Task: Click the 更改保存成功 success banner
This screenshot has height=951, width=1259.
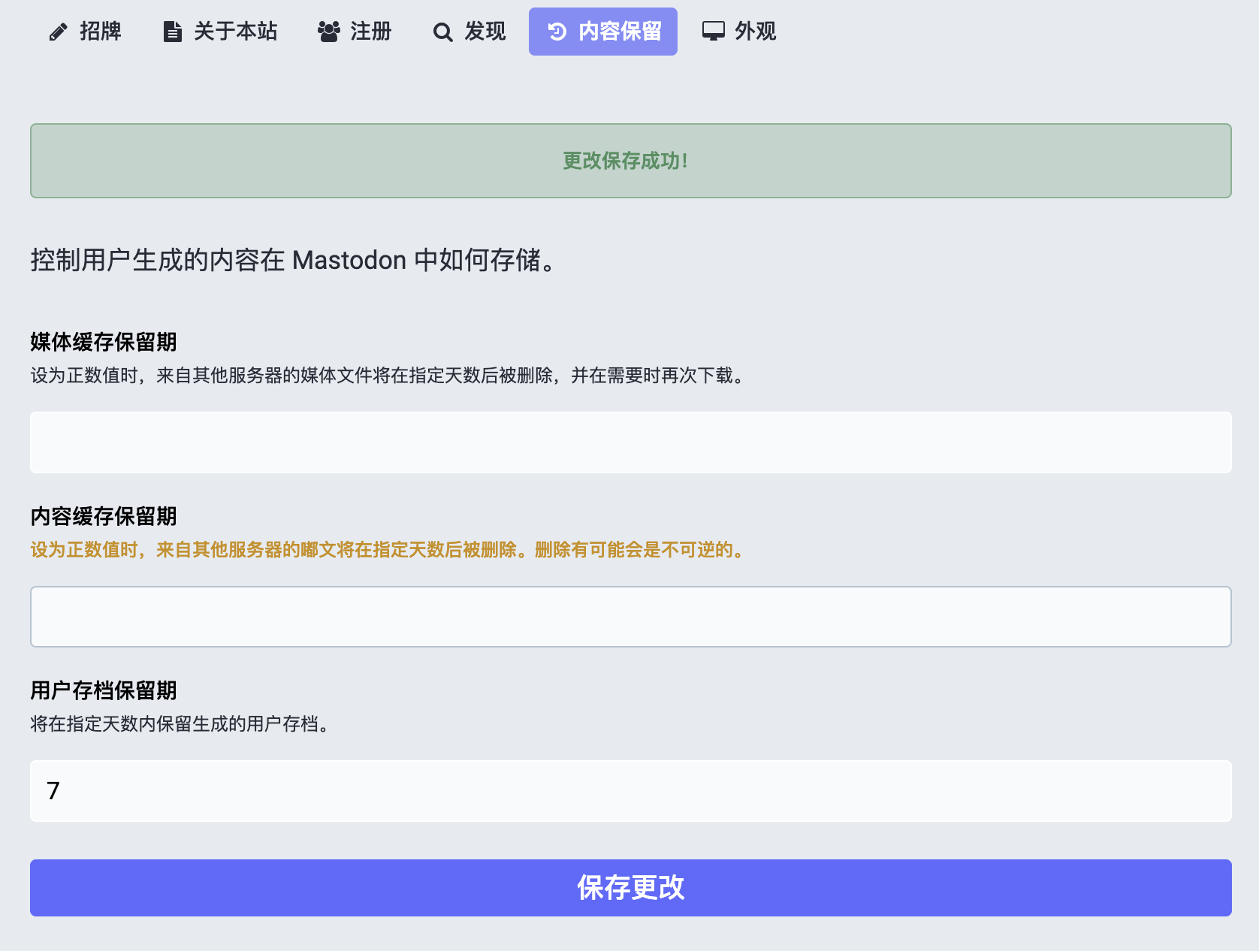Action: pos(630,161)
